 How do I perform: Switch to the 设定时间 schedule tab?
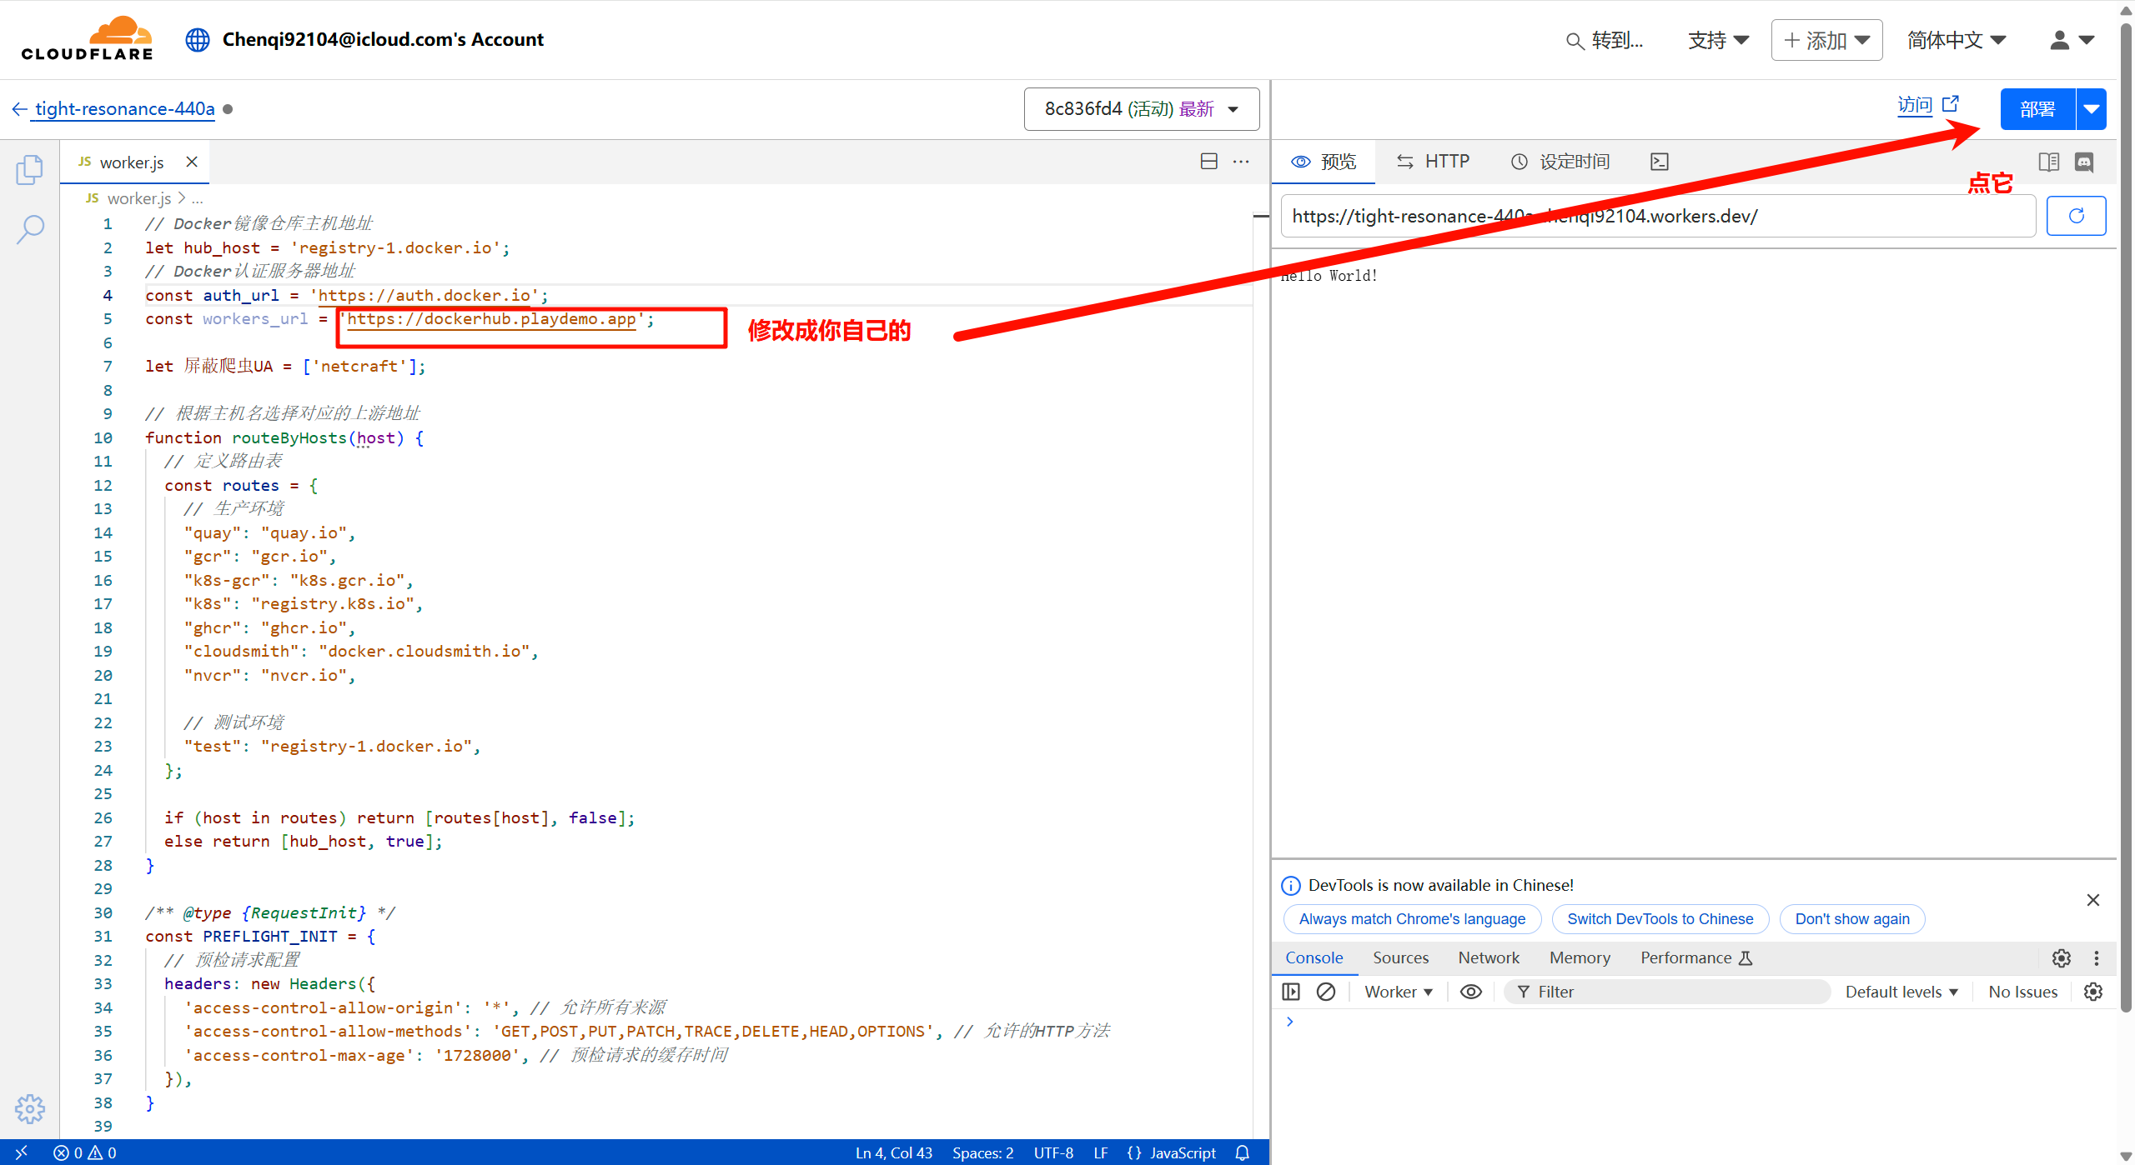[1560, 162]
